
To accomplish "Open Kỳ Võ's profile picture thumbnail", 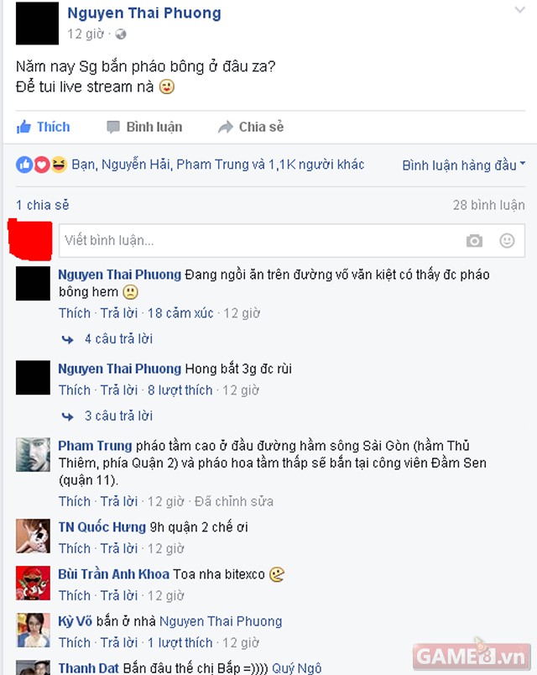I will [33, 631].
